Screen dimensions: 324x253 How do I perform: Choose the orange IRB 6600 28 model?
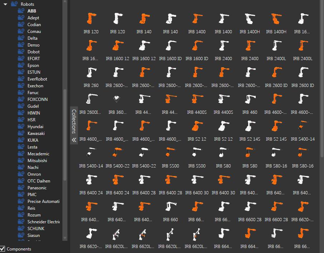pyautogui.click(x=276, y=206)
